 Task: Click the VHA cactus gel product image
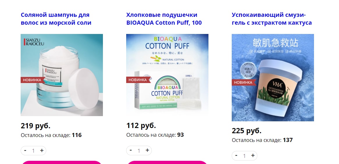pyautogui.click(x=273, y=78)
